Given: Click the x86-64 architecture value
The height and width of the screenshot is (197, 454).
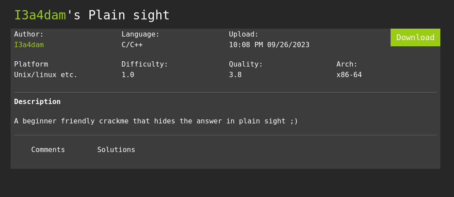Looking at the screenshot, I should pos(349,74).
